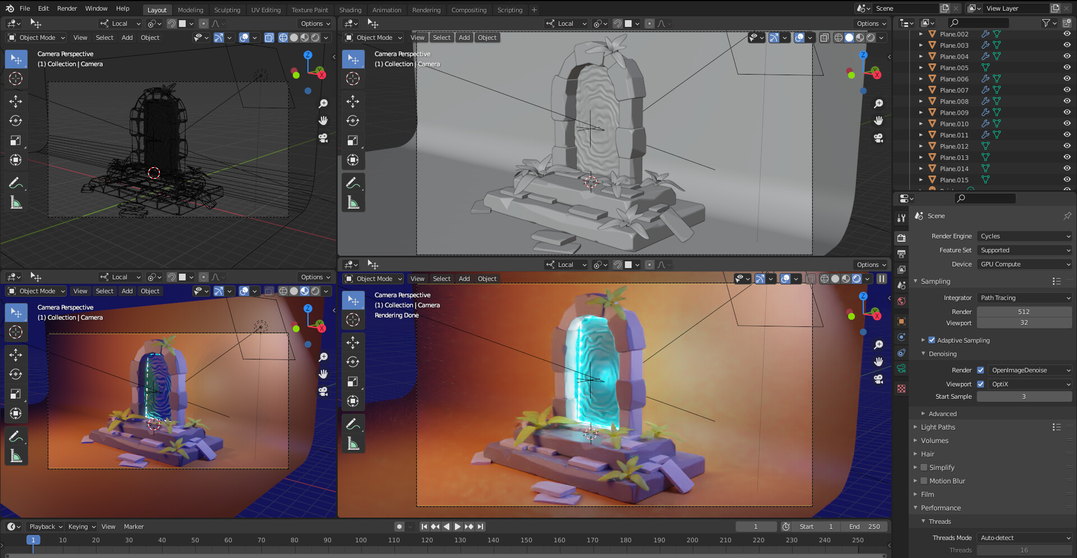Select the Annotate tool icon
The image size is (1077, 558).
16,182
